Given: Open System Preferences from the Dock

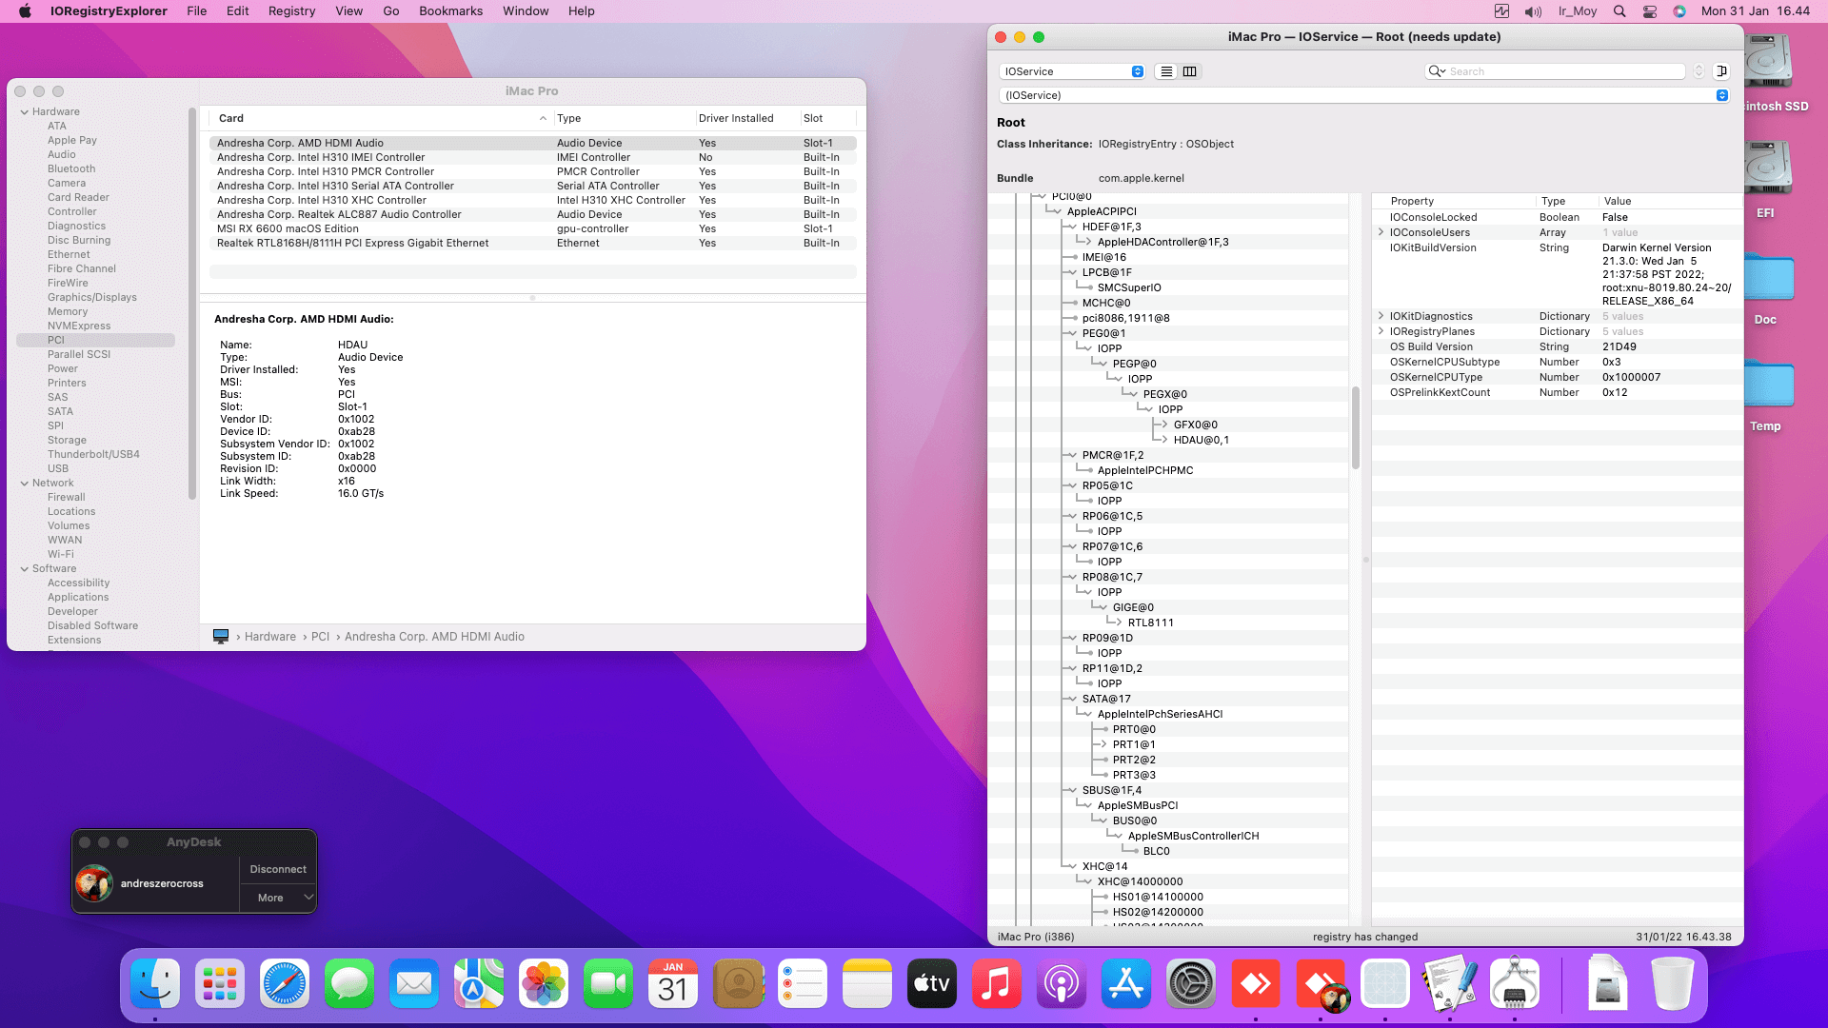Looking at the screenshot, I should [x=1191, y=984].
